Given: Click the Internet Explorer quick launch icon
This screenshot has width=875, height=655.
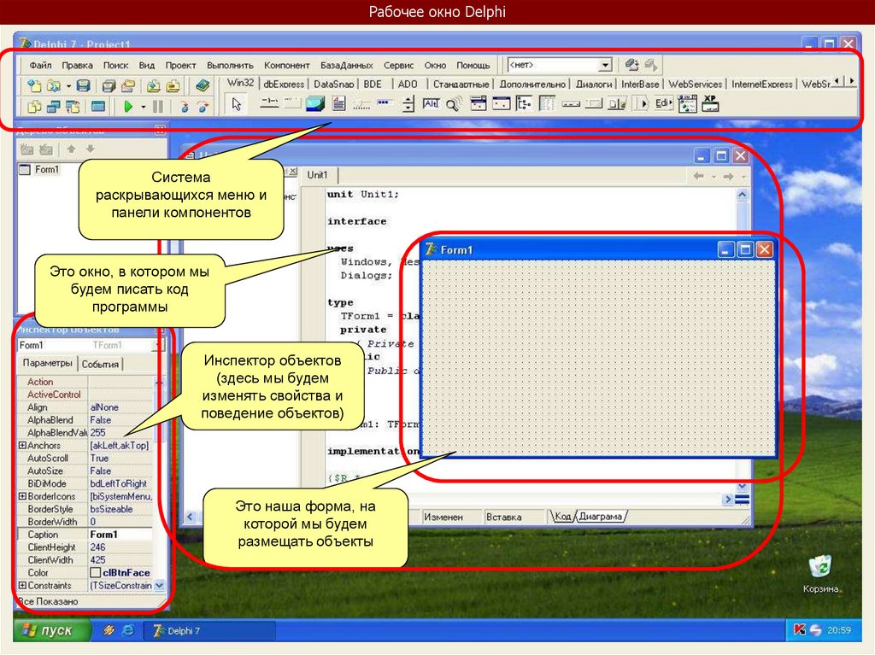Looking at the screenshot, I should (127, 631).
